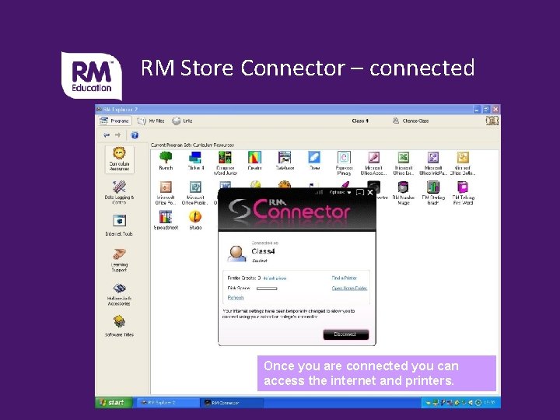Launch RM Talking First Word icon
Viewport: 560px width, 420px height.
[x=463, y=193]
